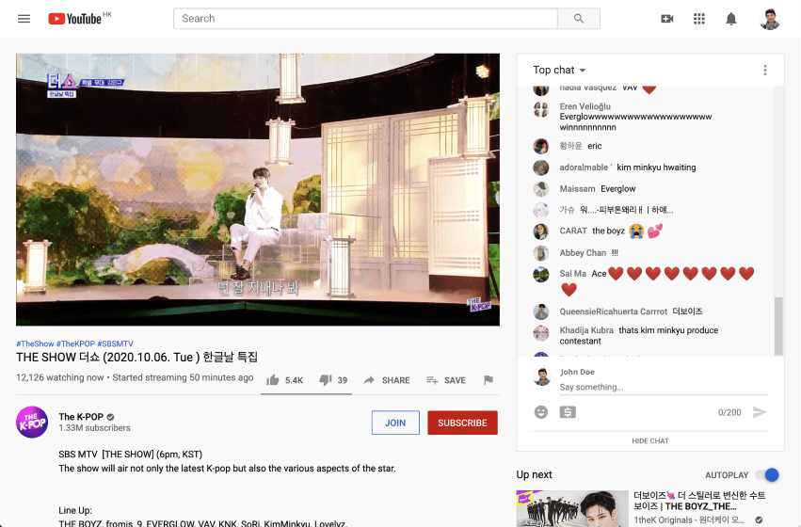Click Khadija Kubra's chat avatar

point(541,333)
